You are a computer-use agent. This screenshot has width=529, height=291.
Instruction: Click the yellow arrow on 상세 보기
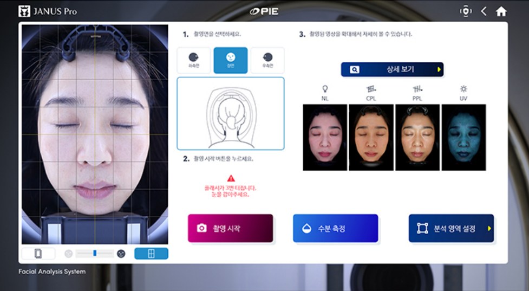439,69
